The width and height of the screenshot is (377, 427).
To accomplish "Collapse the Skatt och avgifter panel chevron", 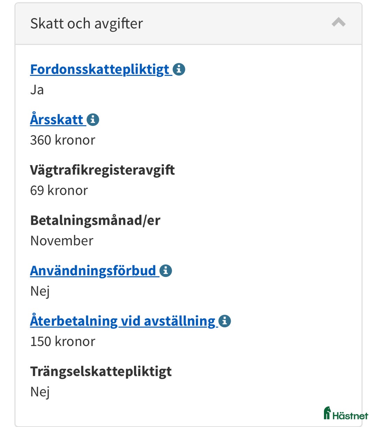I will [x=338, y=23].
